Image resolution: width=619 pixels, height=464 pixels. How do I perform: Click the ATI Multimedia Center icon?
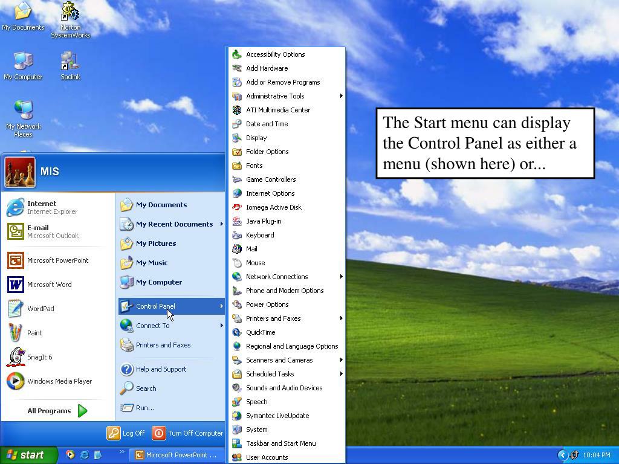click(x=237, y=110)
